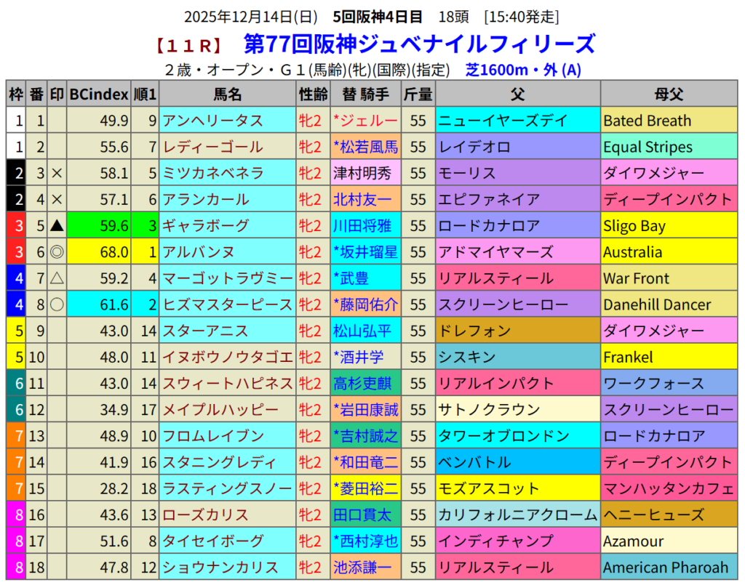The height and width of the screenshot is (585, 745).
Task: Click the green BCindex cell showing 59.6
Action: (x=98, y=226)
